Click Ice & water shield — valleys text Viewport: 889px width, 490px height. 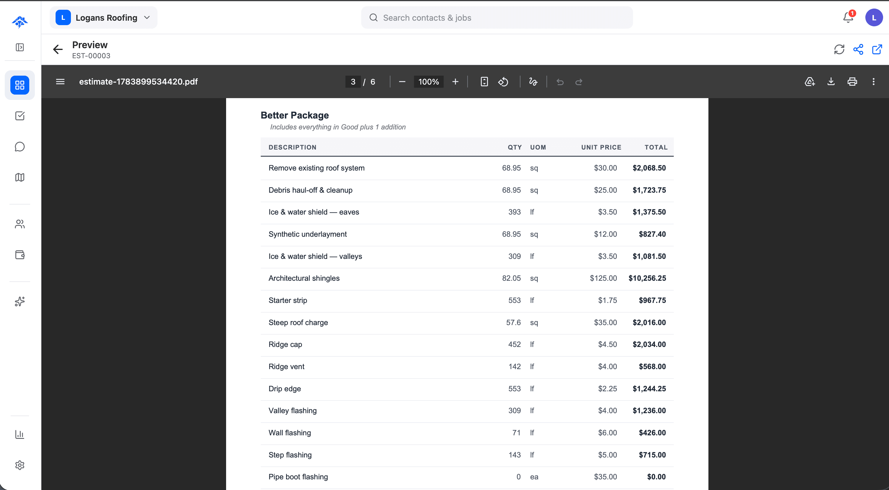(315, 257)
